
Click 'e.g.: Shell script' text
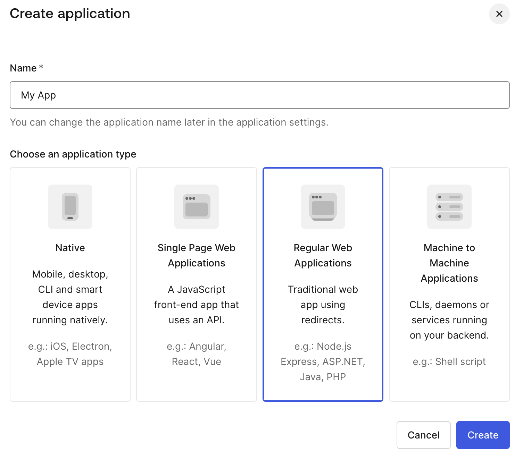449,361
